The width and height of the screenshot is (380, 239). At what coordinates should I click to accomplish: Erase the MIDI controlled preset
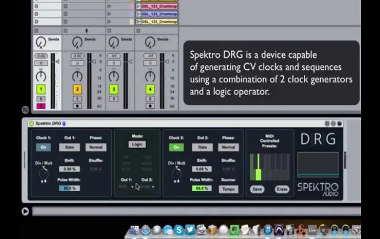coord(282,189)
